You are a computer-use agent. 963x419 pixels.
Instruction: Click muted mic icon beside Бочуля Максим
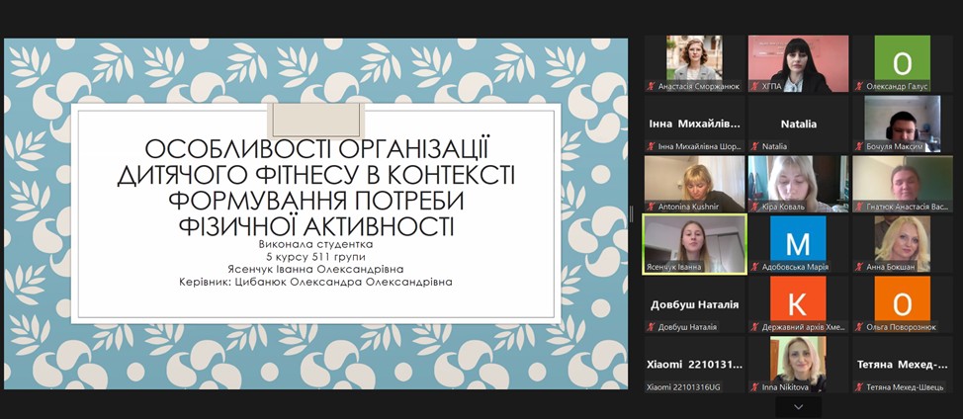tap(858, 146)
